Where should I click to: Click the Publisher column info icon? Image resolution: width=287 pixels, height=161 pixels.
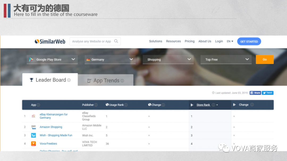96,105
